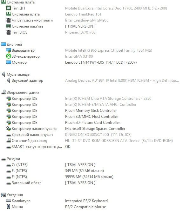Click the 3D-акселератор Xbox-style icon
Image resolution: width=190 pixels, height=211 pixels.
coord(9,56)
